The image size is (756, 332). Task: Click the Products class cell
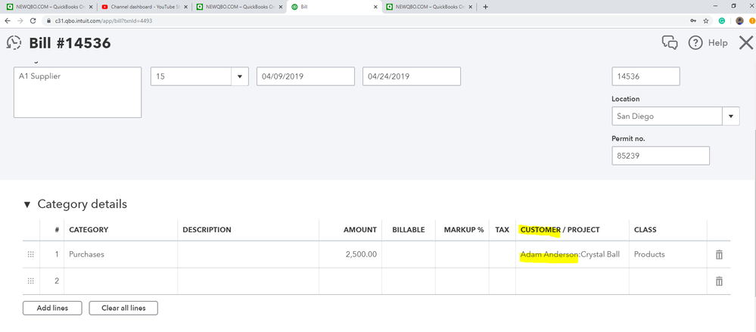pyautogui.click(x=667, y=254)
